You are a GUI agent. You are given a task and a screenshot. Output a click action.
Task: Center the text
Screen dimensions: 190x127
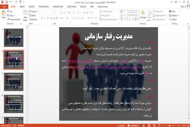(x=76, y=18)
